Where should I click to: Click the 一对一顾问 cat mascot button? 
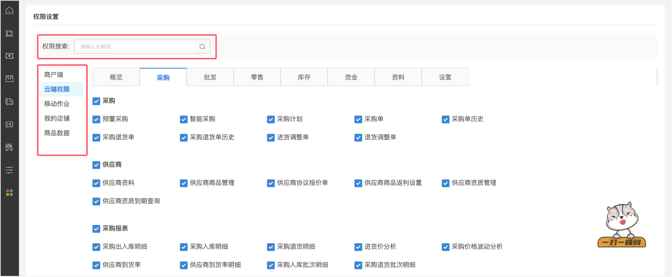click(x=622, y=226)
